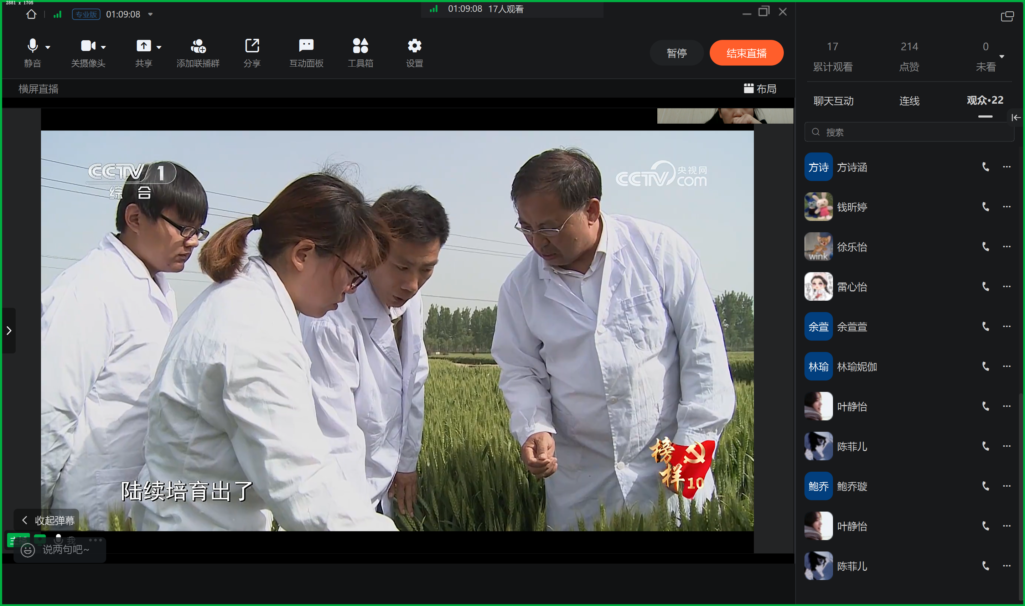The width and height of the screenshot is (1025, 606).
Task: Expand the 共享 share-screen dropdown arrow
Action: coord(159,47)
